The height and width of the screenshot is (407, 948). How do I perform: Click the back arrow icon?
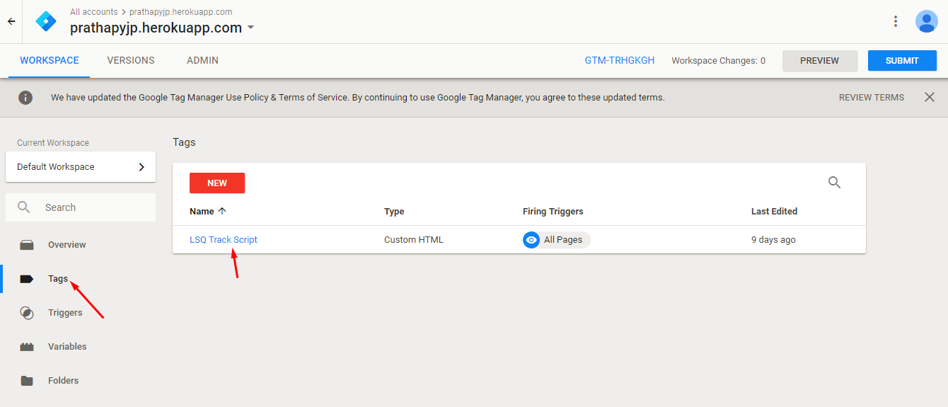coord(11,21)
